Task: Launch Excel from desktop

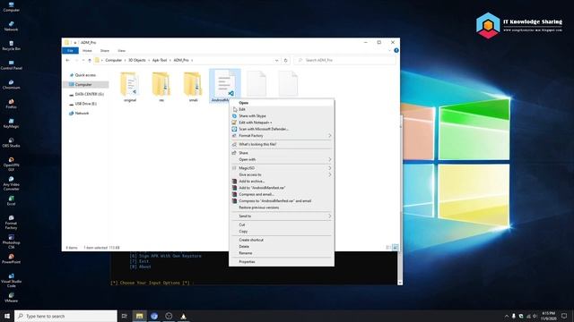Action: point(12,200)
